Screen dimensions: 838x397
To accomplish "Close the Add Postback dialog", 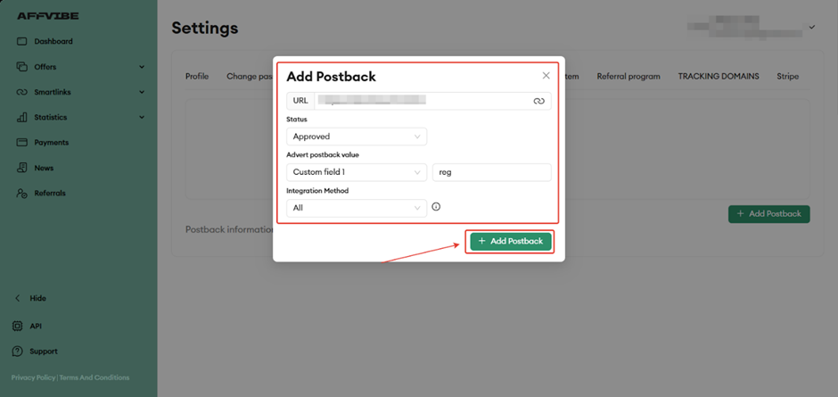I will point(546,76).
